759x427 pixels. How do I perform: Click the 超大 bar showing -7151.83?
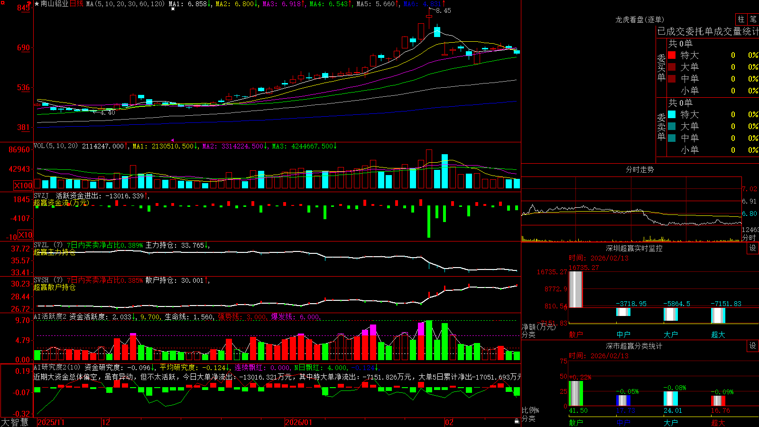click(x=718, y=316)
